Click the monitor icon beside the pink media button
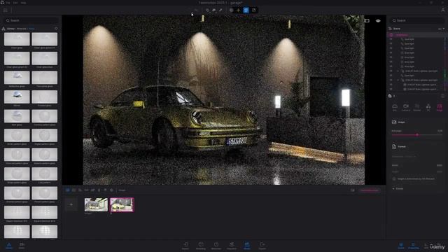 pyautogui.click(x=353, y=190)
